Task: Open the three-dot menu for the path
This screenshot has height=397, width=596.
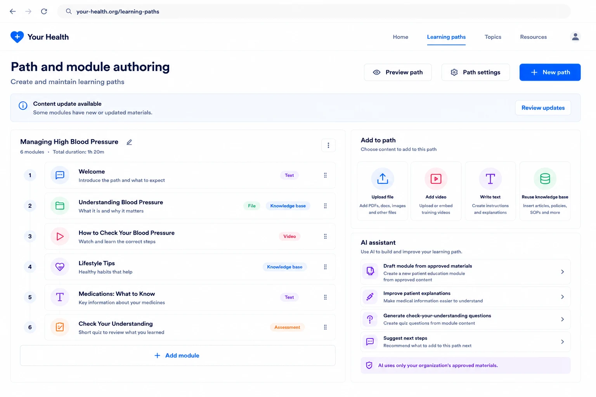Action: [x=328, y=145]
